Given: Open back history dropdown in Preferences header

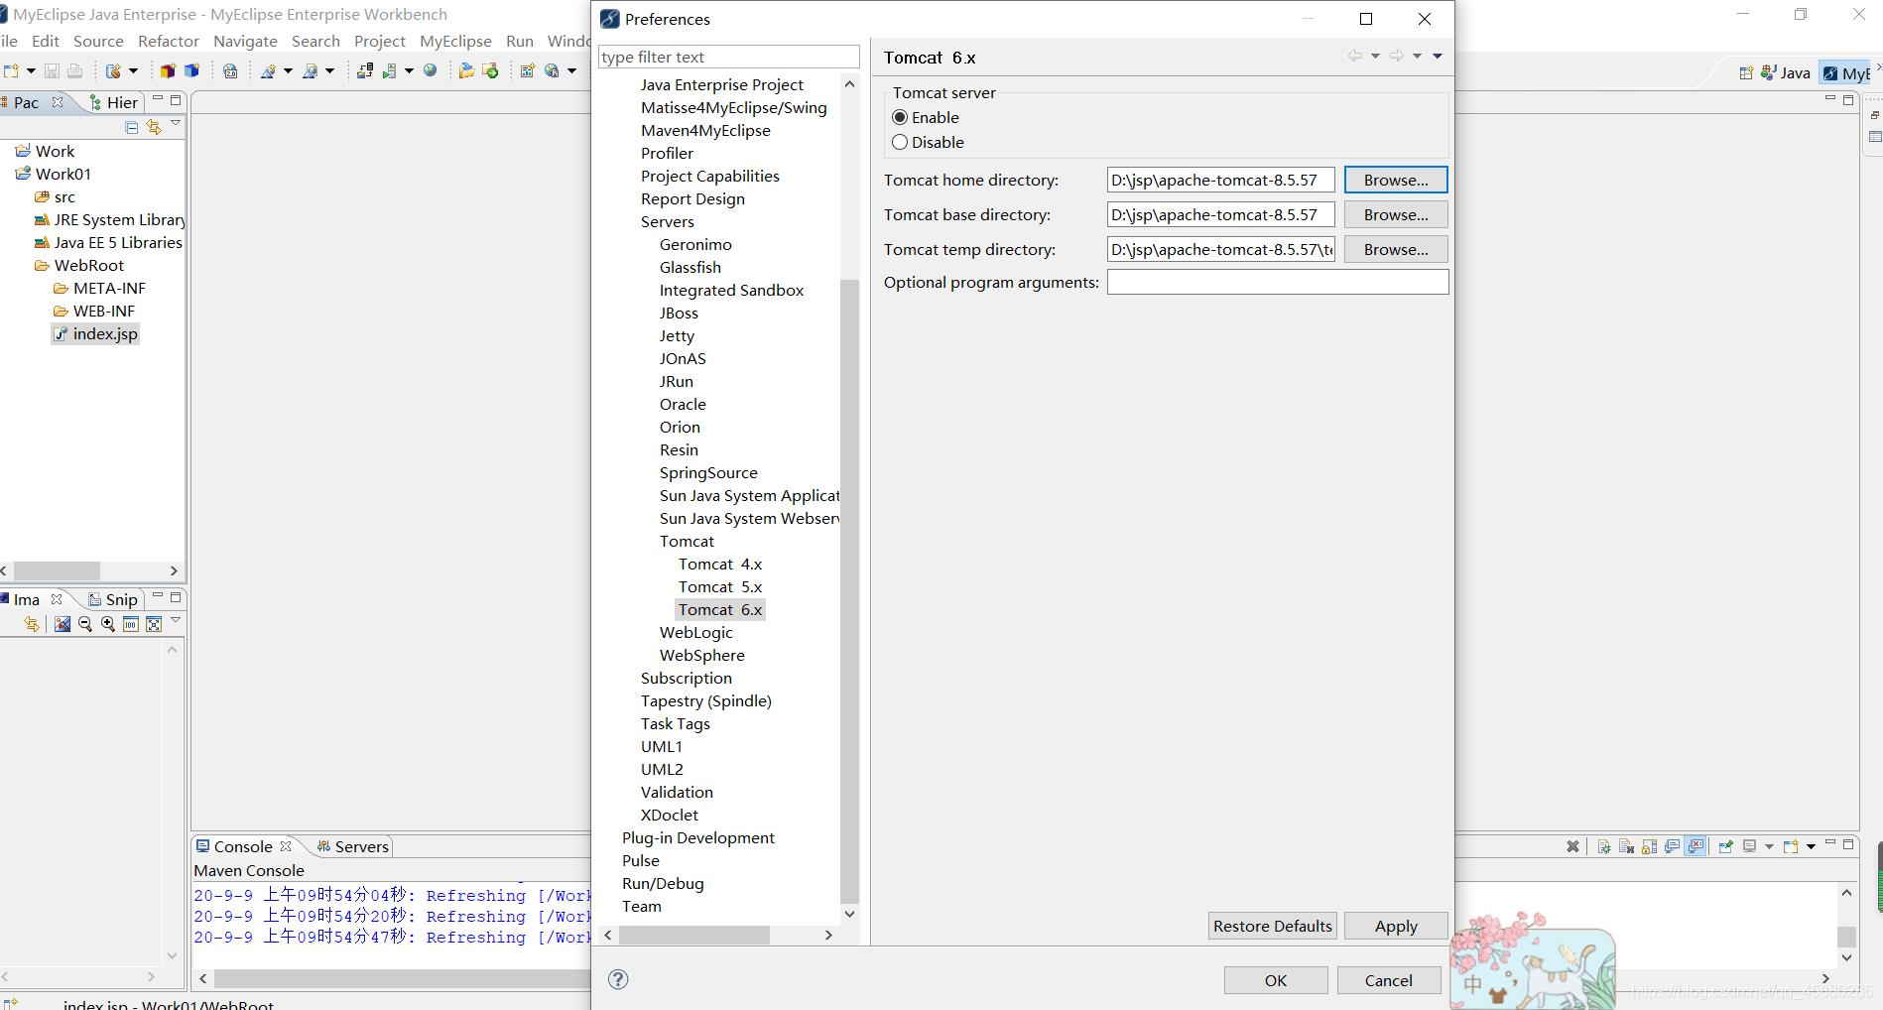Looking at the screenshot, I should click(x=1375, y=56).
